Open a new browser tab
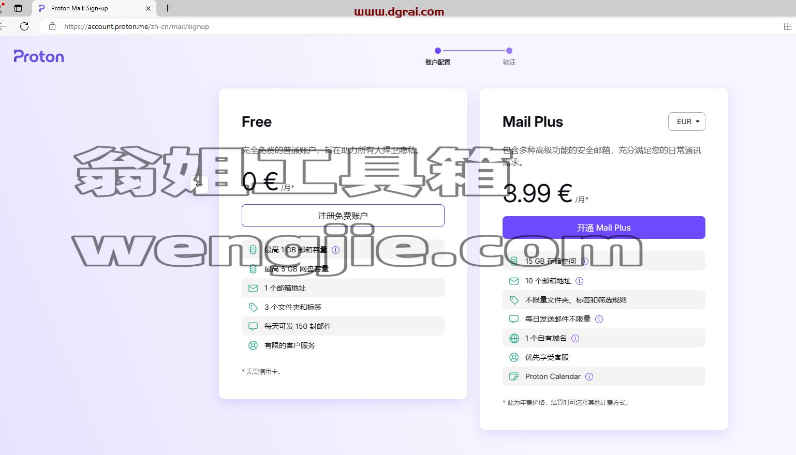The width and height of the screenshot is (796, 455). 167,8
